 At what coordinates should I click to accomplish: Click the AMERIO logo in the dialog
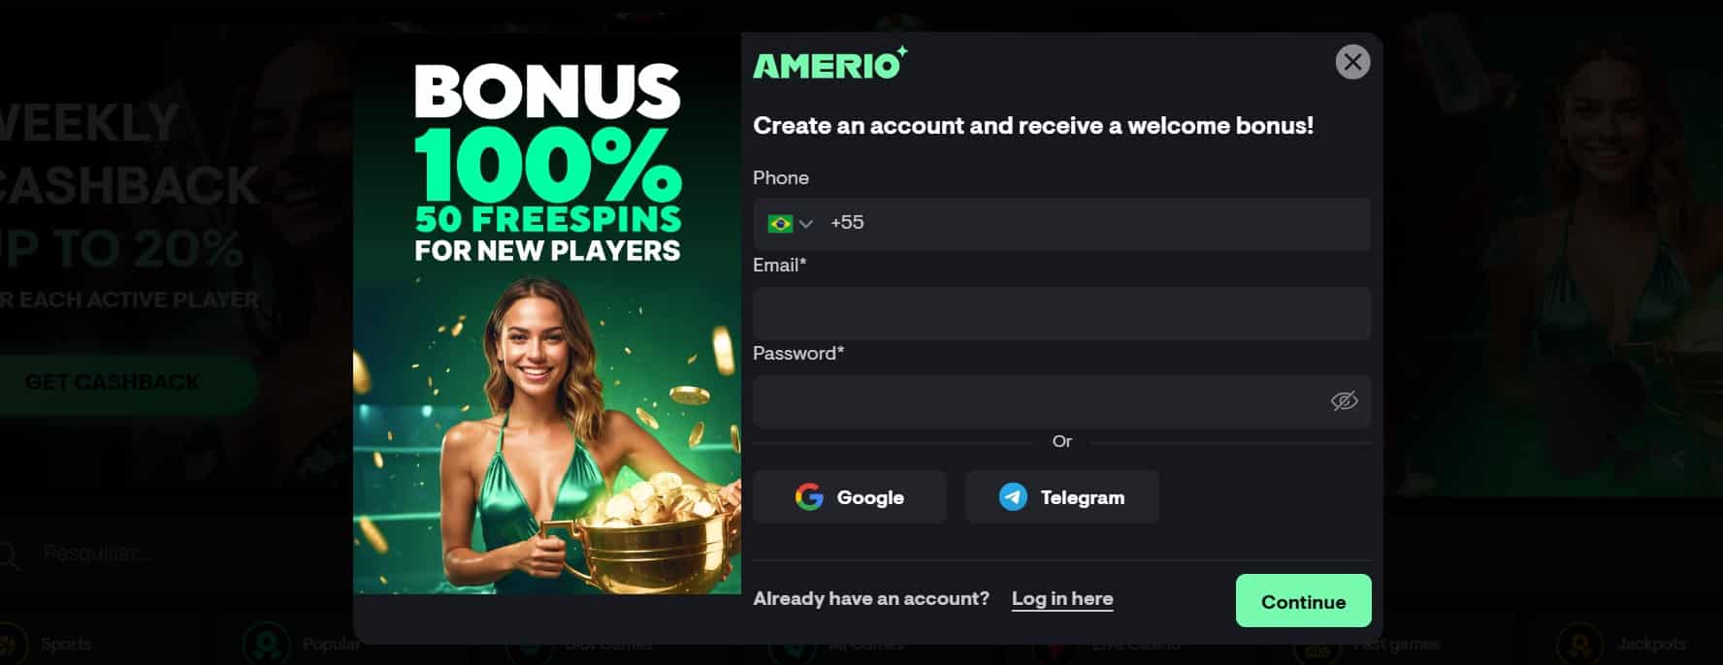pyautogui.click(x=830, y=63)
